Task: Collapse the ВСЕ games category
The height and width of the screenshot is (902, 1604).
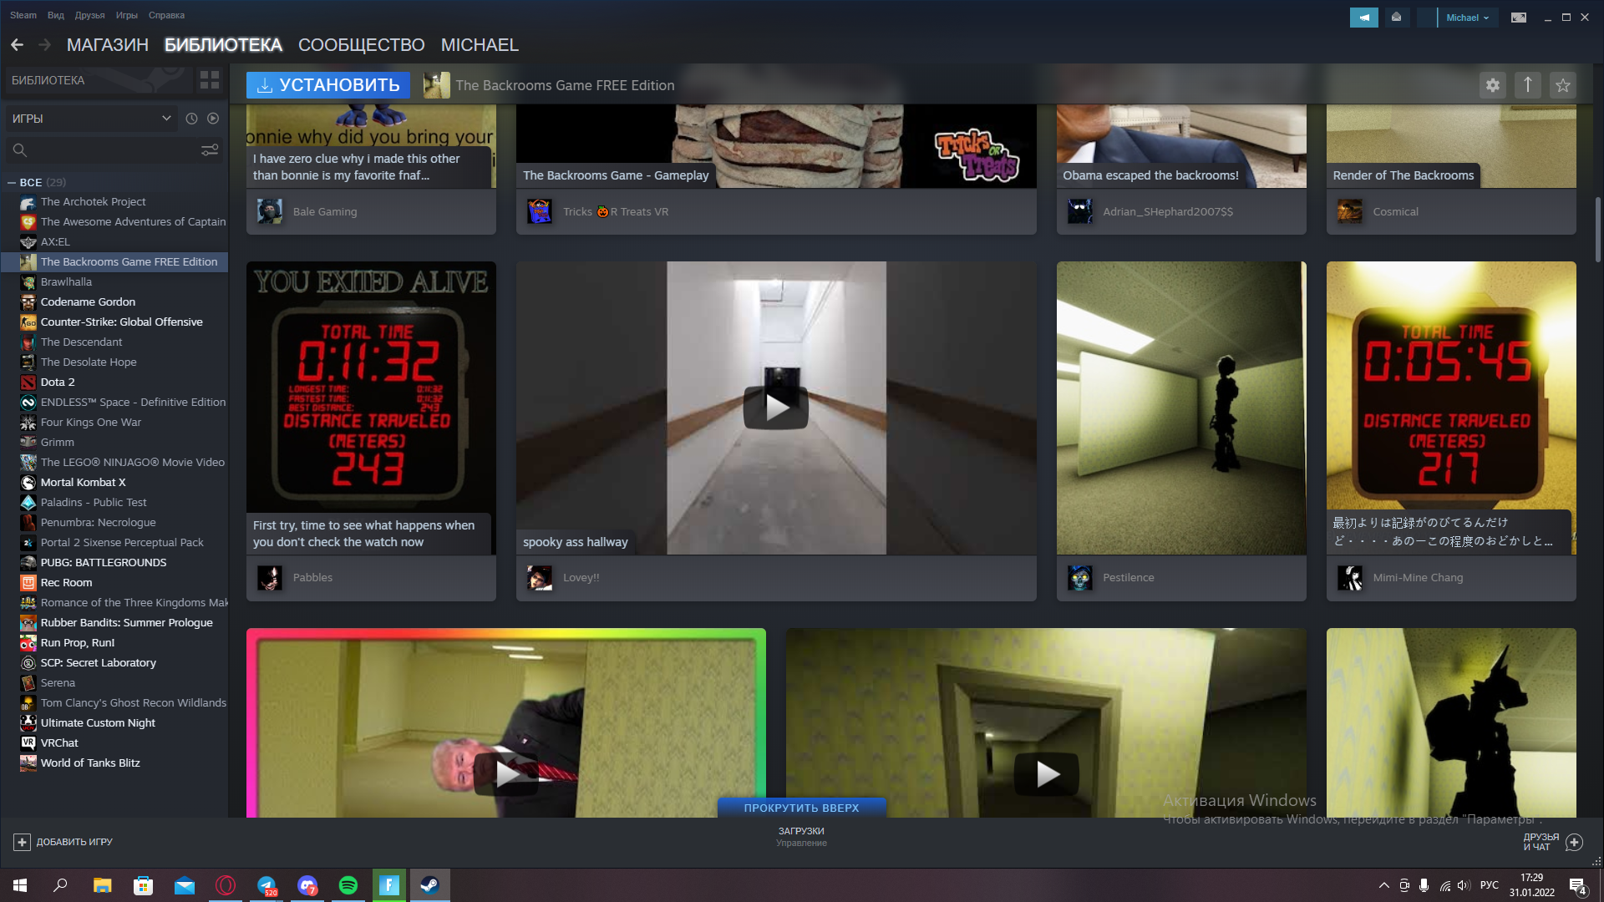Action: [x=12, y=182]
